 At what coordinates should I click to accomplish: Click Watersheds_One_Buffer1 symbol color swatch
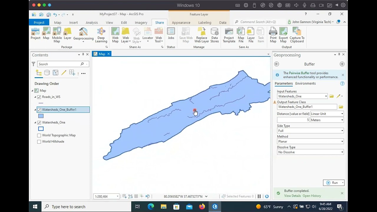(41, 116)
